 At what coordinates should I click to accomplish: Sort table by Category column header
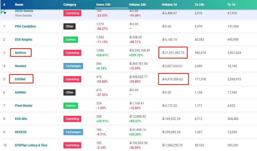pyautogui.click(x=70, y=5)
